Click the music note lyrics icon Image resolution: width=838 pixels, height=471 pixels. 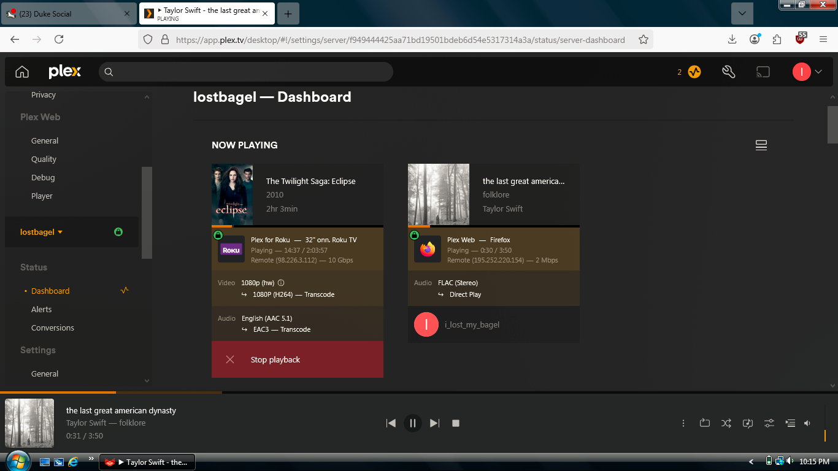click(x=748, y=423)
